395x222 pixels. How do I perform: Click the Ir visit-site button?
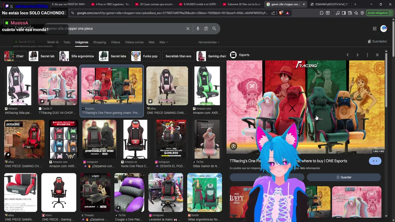coord(375,161)
